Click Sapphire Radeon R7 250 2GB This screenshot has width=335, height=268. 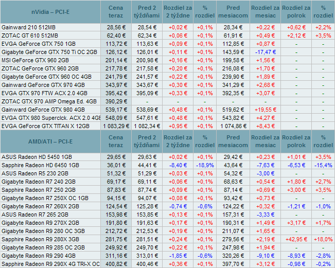click(39, 190)
